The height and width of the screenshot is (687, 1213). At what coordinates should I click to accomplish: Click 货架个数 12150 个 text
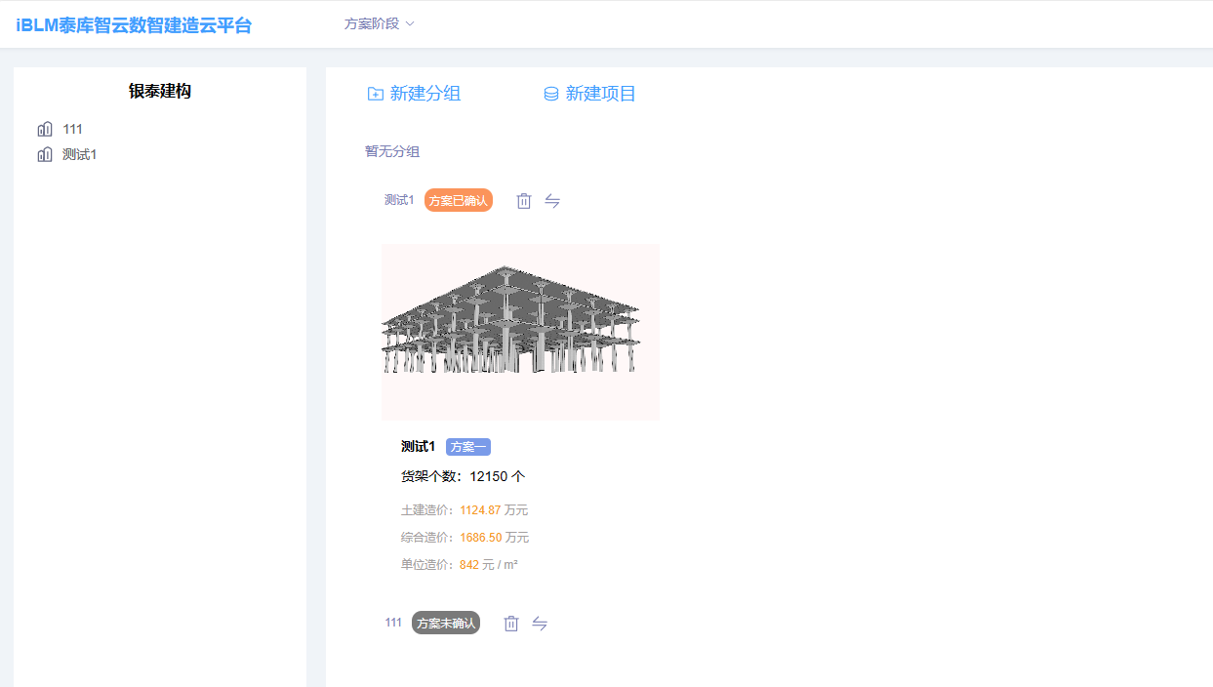tap(463, 476)
